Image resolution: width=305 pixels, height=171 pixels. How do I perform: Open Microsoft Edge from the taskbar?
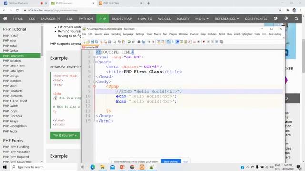92,167
